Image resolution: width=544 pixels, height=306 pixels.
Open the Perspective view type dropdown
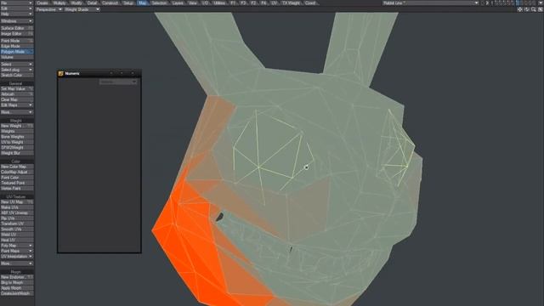point(49,9)
